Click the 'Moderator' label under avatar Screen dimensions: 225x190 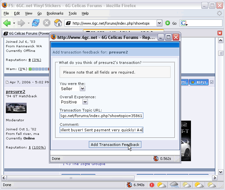pos(15,120)
